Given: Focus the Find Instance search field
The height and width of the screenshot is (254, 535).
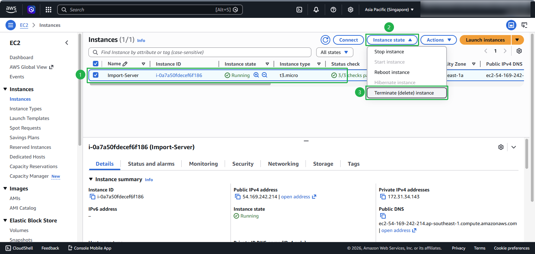Looking at the screenshot, I should (x=200, y=52).
